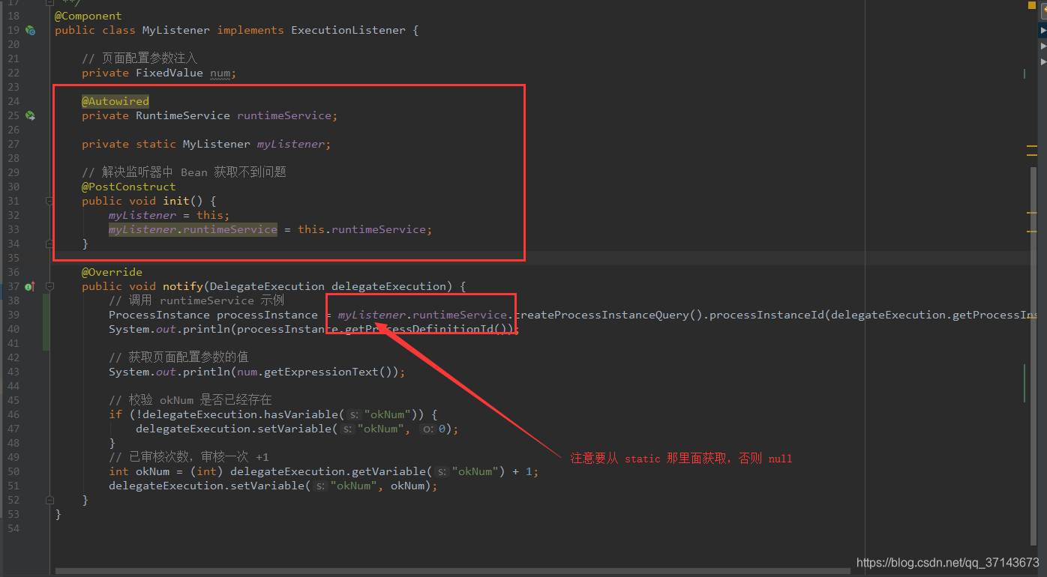
Task: Click getVariable method call on line 50
Action: click(x=389, y=471)
